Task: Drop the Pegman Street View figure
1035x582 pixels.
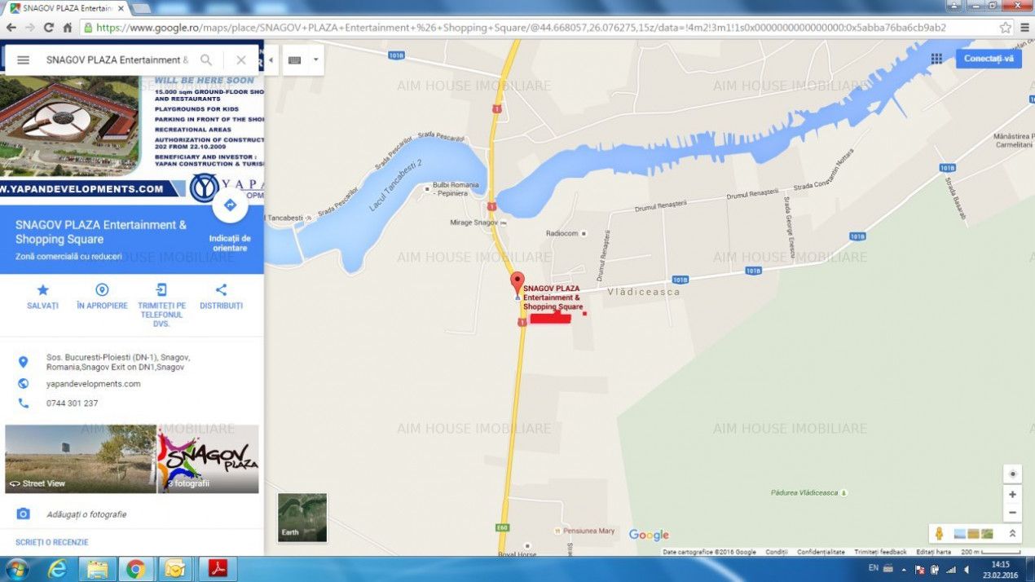Action: [940, 533]
